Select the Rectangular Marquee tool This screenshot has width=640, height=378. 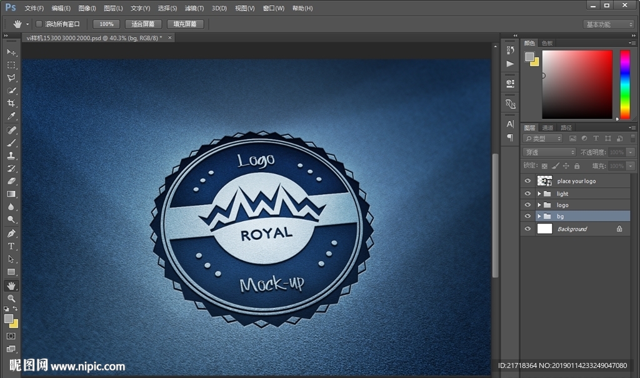click(11, 65)
